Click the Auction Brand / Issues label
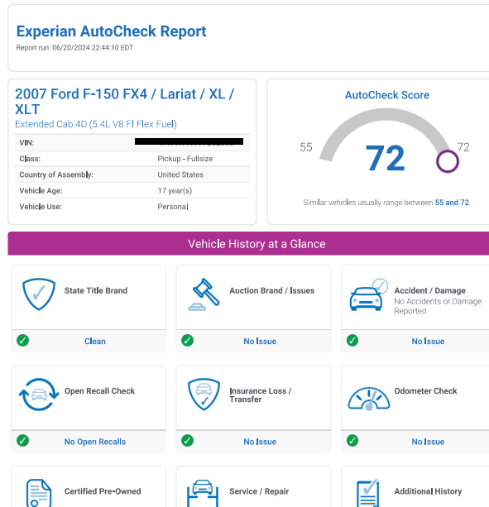 coord(271,290)
